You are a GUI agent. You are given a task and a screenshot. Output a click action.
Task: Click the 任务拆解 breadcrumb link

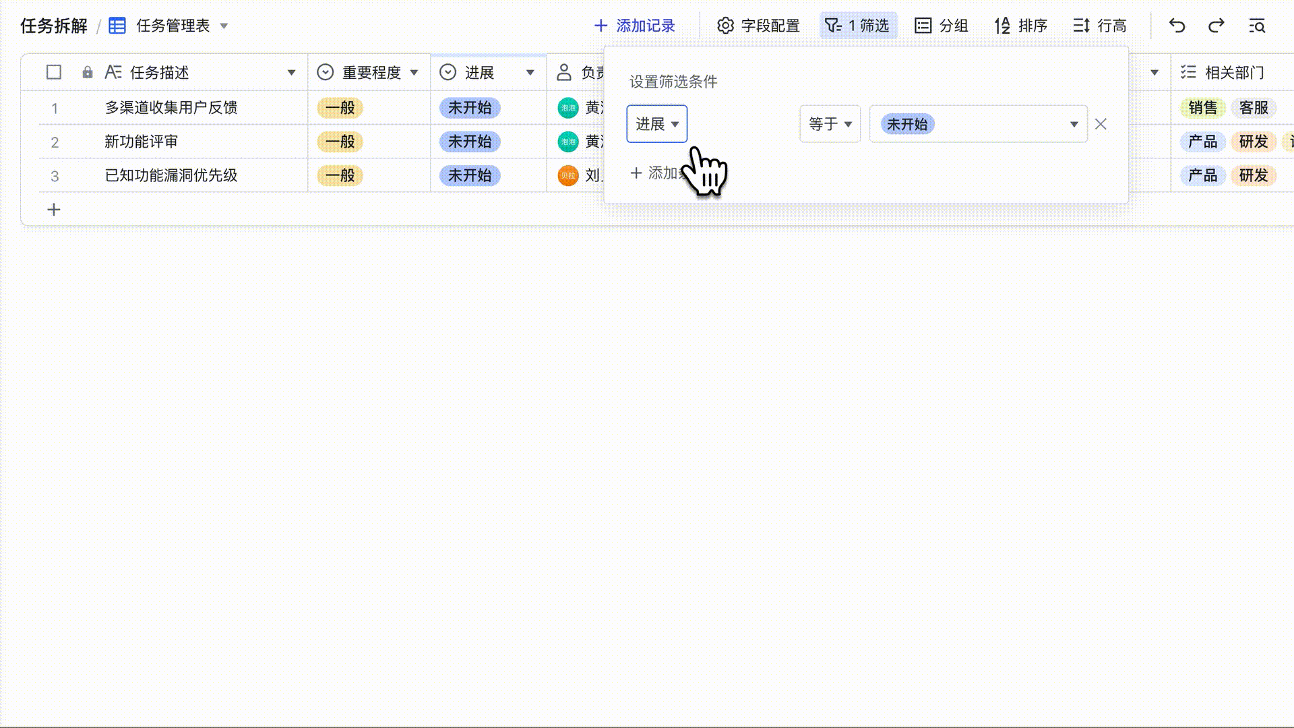[54, 26]
